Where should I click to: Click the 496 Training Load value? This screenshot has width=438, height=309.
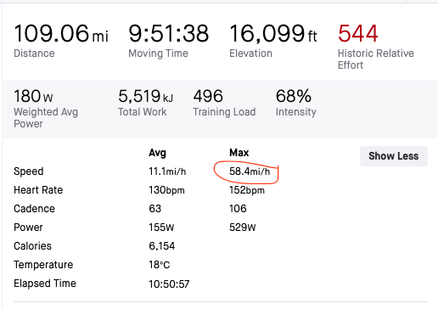point(208,96)
